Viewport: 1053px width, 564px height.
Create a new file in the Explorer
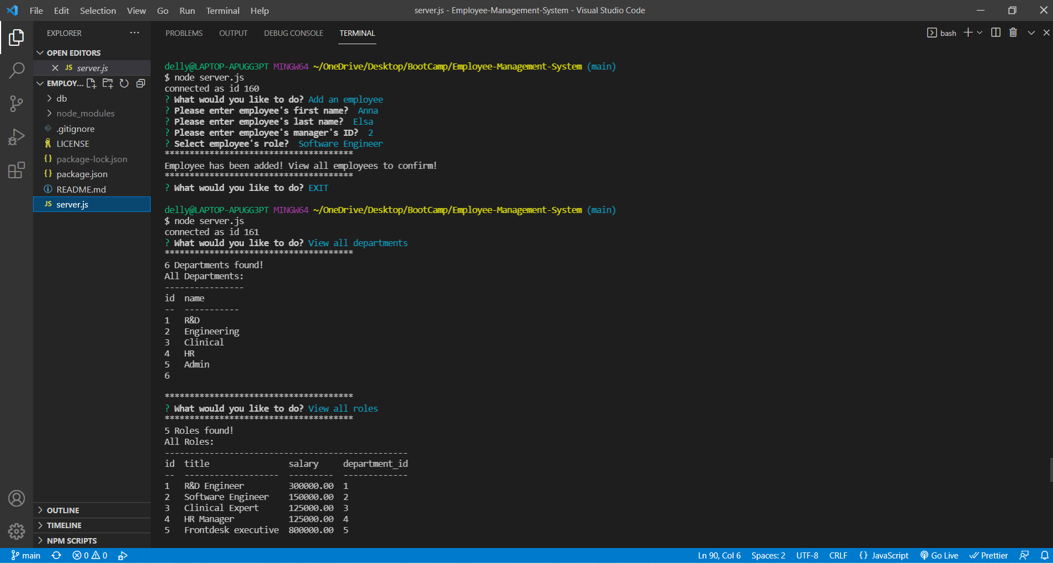click(92, 83)
